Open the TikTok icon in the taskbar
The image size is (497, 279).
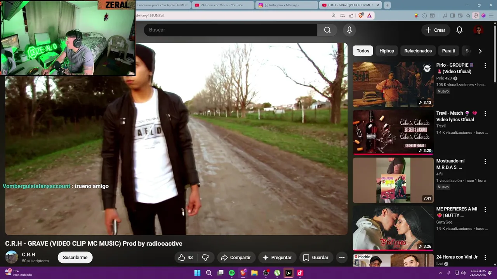click(300, 273)
